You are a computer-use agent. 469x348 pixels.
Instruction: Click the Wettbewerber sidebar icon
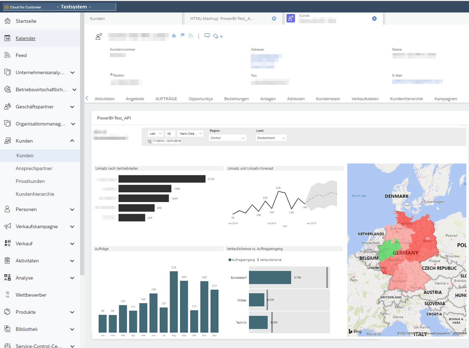tap(7, 295)
